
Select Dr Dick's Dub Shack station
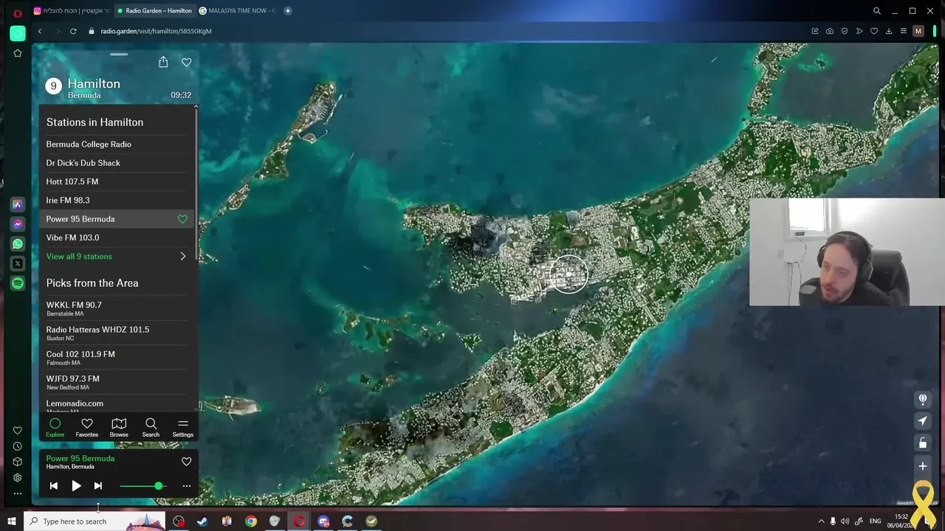point(83,163)
